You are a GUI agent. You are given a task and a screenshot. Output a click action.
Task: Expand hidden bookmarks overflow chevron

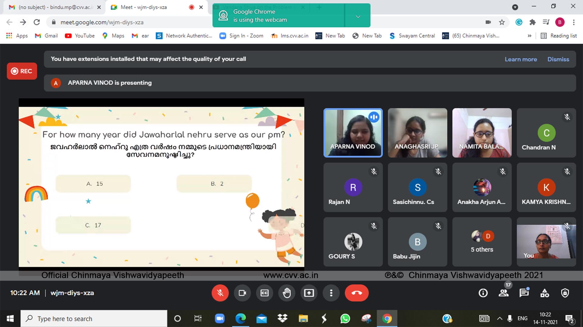click(530, 36)
